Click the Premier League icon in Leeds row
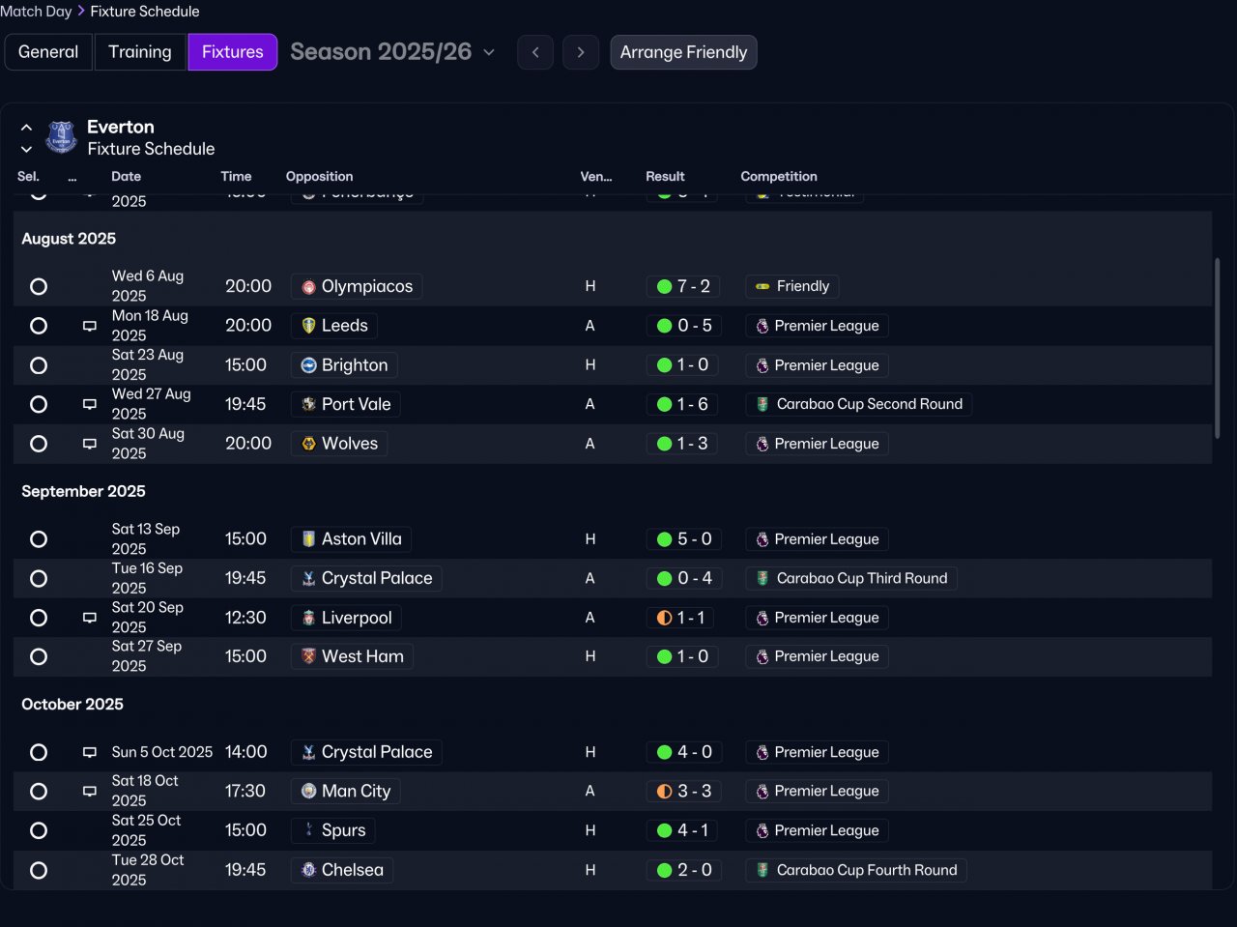 pos(762,326)
